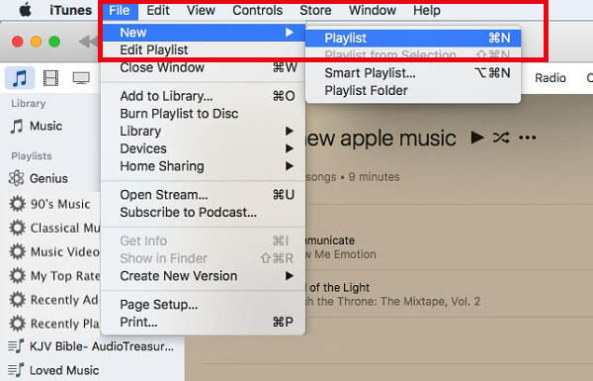Screen dimensions: 593x381
Task: Switch to Movies film icon
Action: [x=50, y=78]
